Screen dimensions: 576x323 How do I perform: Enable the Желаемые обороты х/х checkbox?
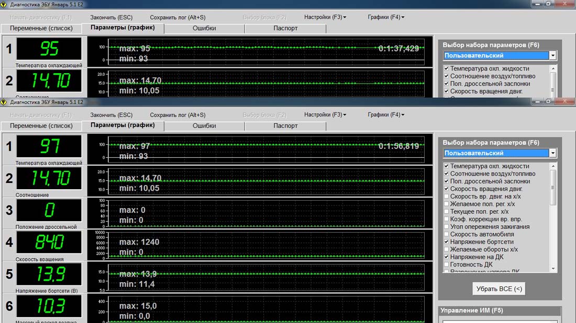coord(446,250)
